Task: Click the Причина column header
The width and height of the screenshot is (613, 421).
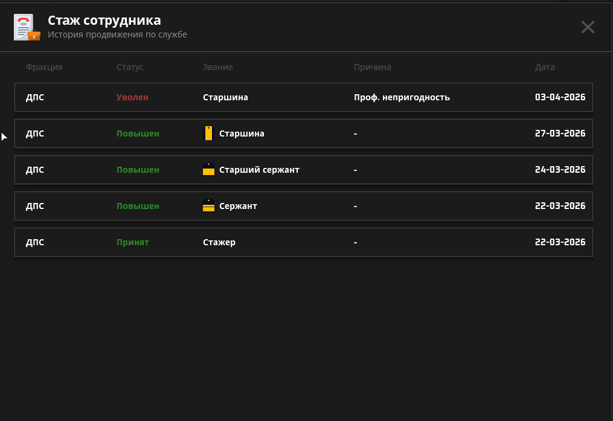Action: [x=372, y=67]
